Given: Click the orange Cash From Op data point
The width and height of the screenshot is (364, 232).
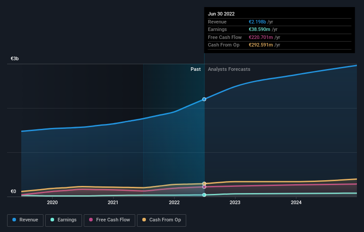Looking at the screenshot, I should 204,184.
